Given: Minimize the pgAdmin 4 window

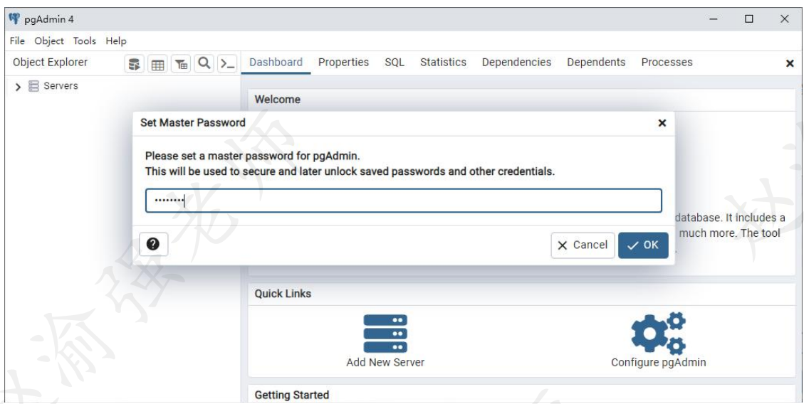Looking at the screenshot, I should [x=714, y=19].
